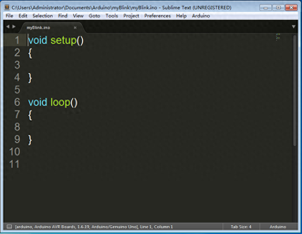Viewport: 302px width, 234px height.
Task: Open the Arduino menu
Action: coord(201,16)
